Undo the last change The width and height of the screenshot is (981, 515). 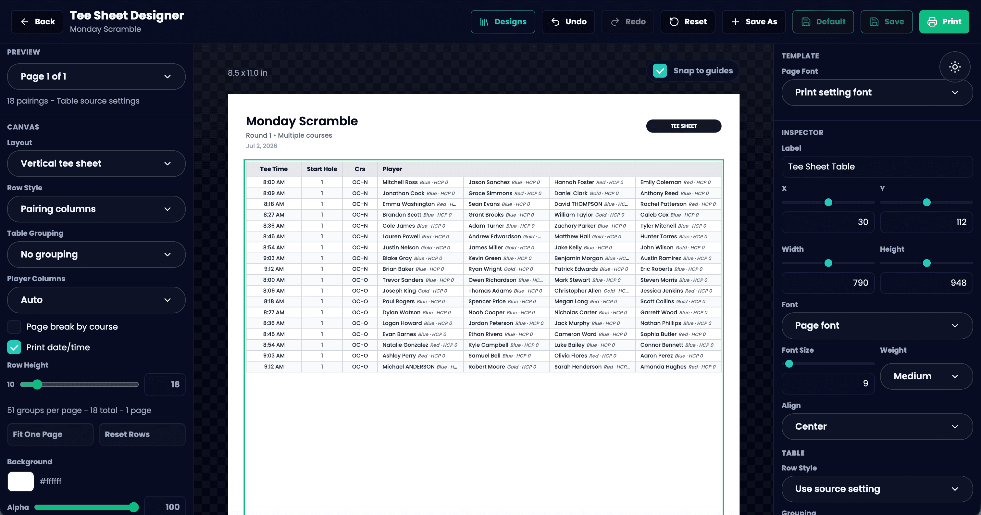568,22
